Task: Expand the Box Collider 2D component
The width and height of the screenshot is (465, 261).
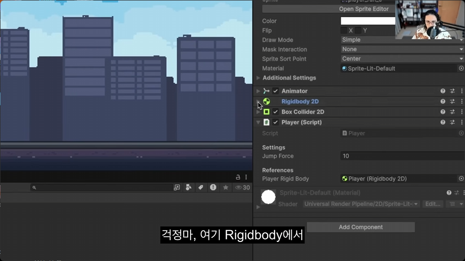Action: coord(258,112)
